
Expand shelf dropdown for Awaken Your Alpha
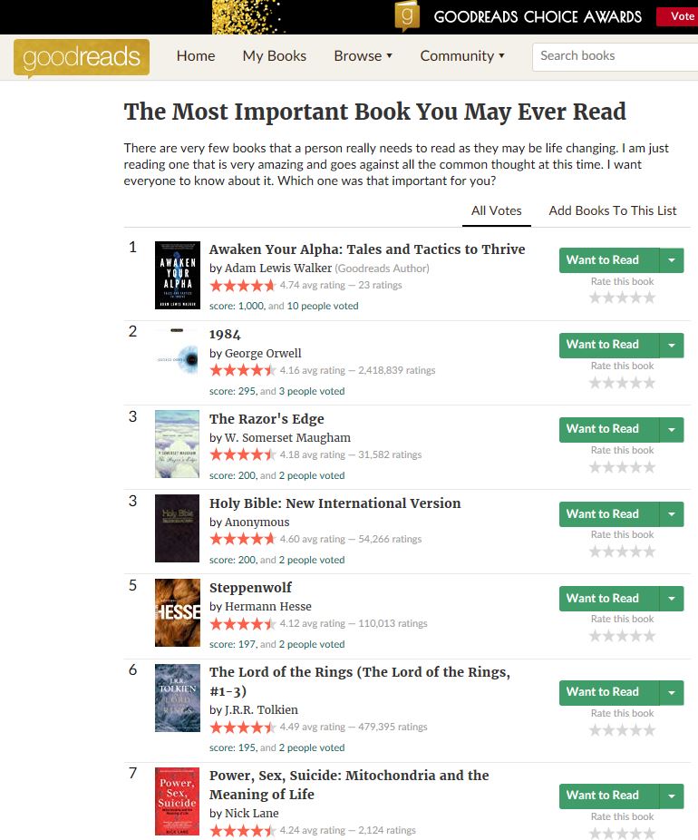pyautogui.click(x=672, y=260)
